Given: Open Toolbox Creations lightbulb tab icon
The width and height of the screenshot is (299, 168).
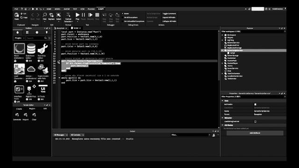Looking at the screenshot, I should point(47,33).
